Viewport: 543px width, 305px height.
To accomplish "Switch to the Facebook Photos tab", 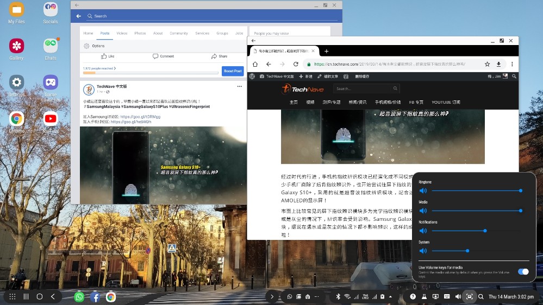I will coord(140,33).
